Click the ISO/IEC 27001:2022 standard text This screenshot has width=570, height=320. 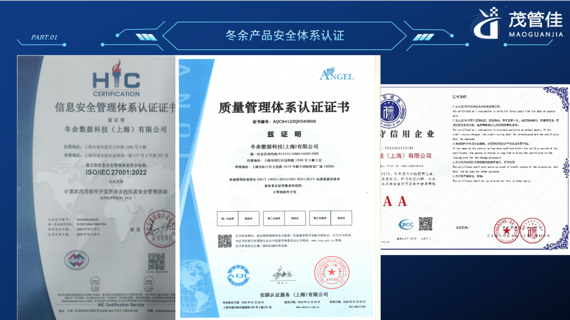click(x=116, y=171)
